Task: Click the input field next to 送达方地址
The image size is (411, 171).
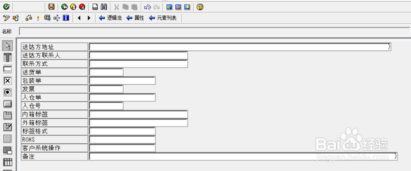Action: [240, 47]
